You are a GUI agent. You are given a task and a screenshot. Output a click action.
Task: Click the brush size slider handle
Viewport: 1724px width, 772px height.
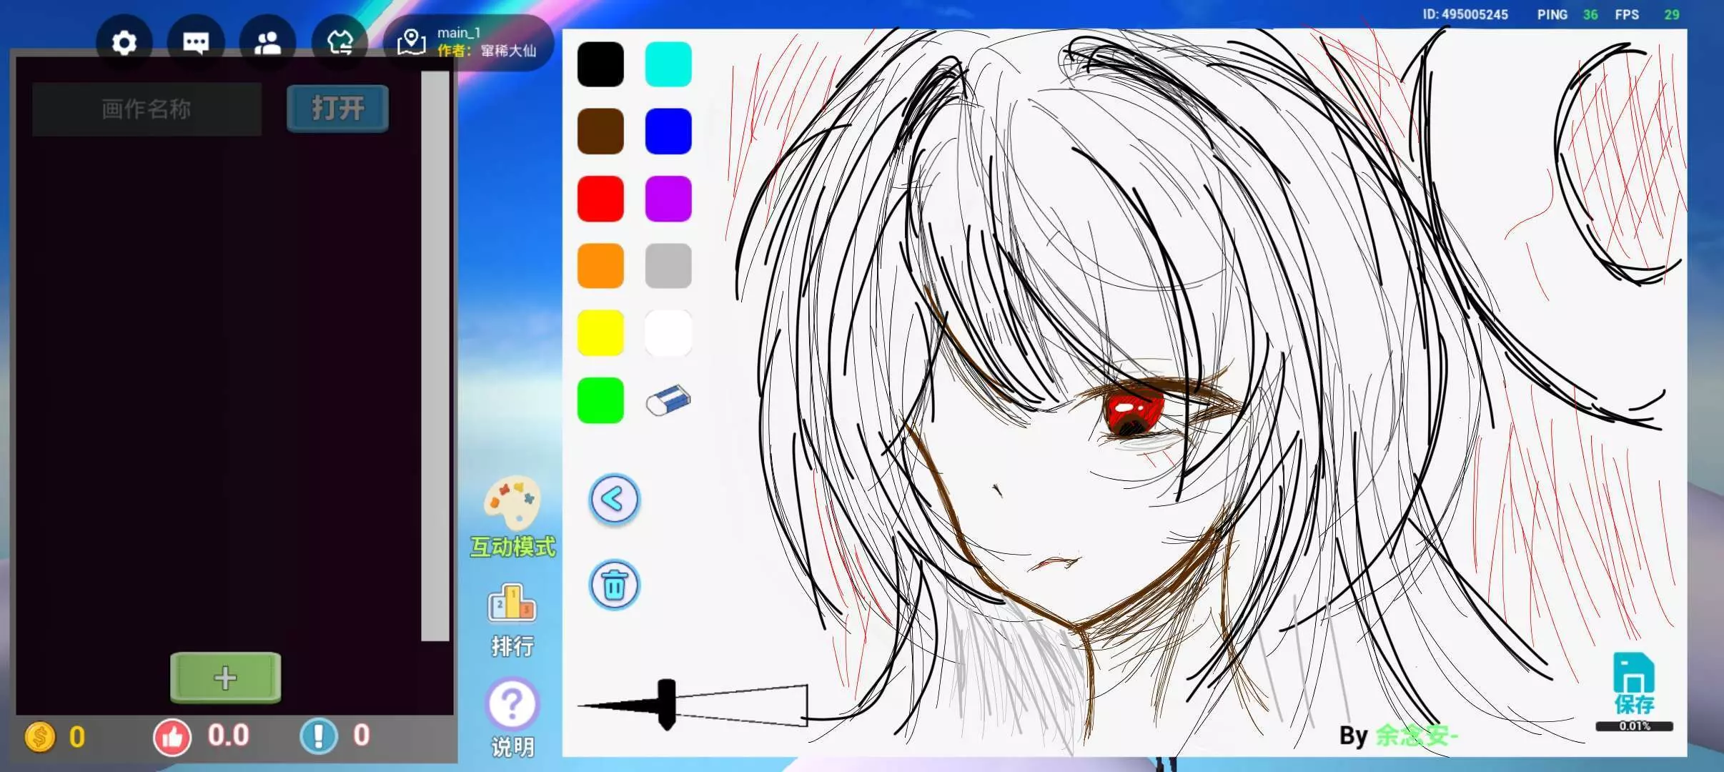click(x=666, y=705)
